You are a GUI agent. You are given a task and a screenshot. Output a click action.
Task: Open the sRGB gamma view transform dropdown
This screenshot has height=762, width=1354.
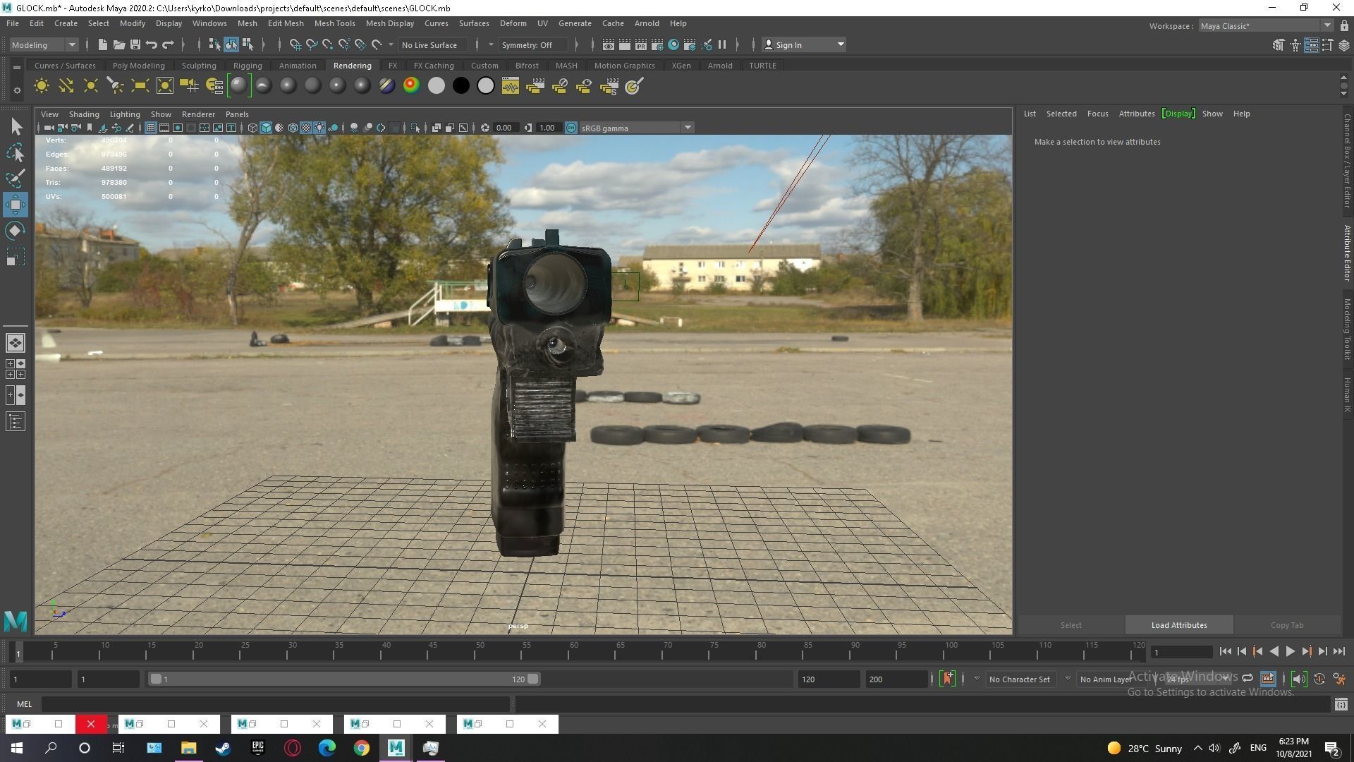tap(688, 128)
